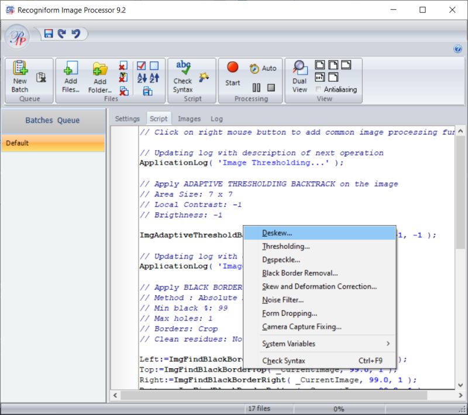Click the Batches Queue panel header
Viewport: 468px width, 415px height.
(53, 120)
